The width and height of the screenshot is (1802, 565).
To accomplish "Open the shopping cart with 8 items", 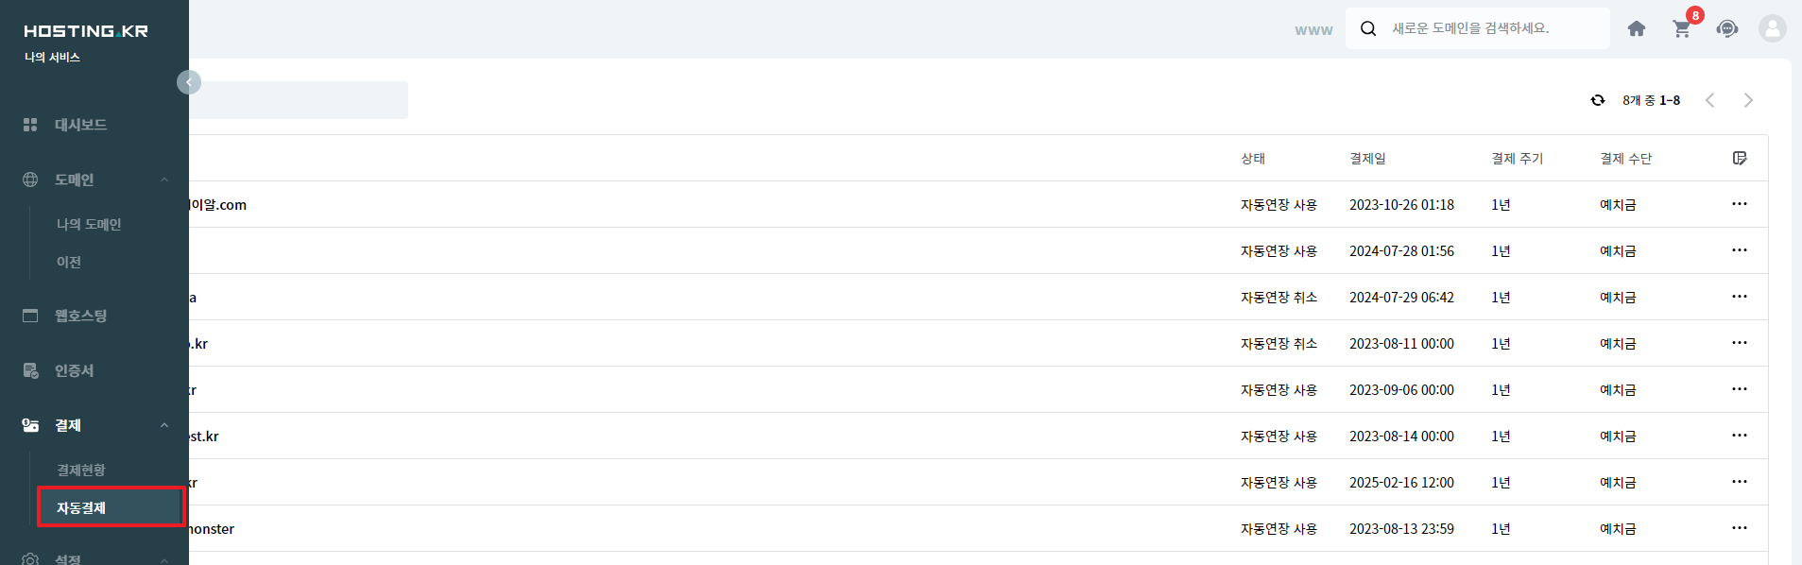I will (x=1682, y=28).
